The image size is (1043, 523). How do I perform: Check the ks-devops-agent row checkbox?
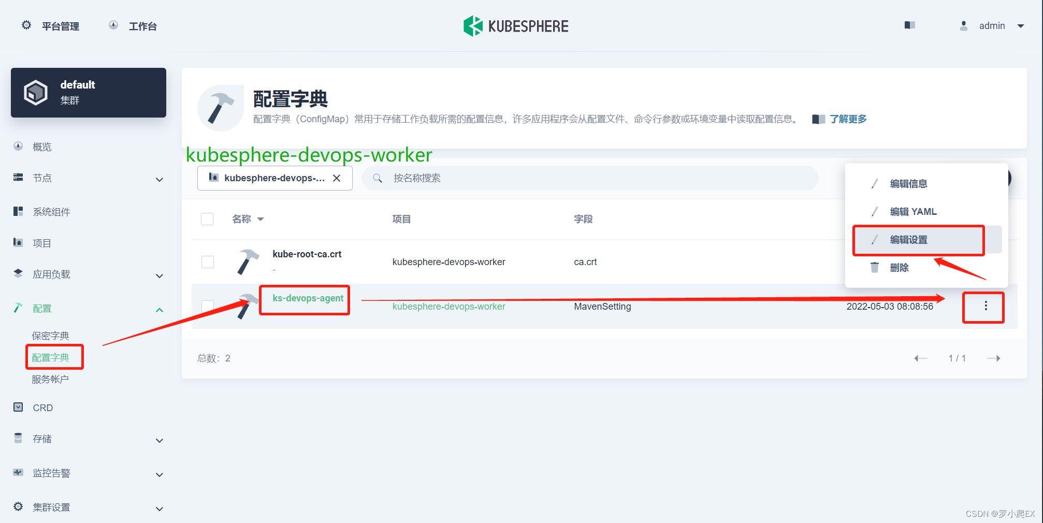coord(207,306)
